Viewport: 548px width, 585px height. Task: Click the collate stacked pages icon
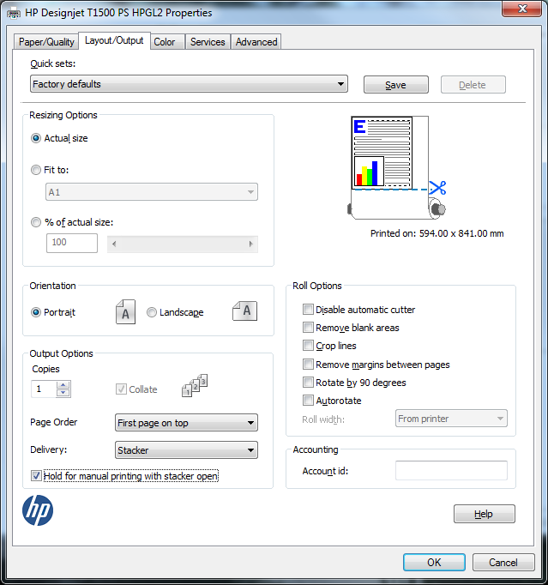coord(195,386)
